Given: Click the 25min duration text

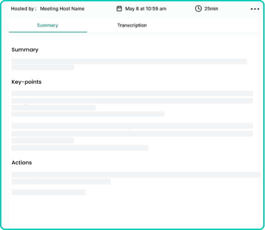Looking at the screenshot, I should click(x=211, y=9).
